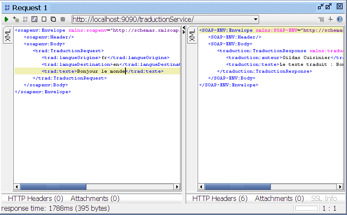Clone this request
Viewport: 347px width, 215px height.
tap(53, 19)
